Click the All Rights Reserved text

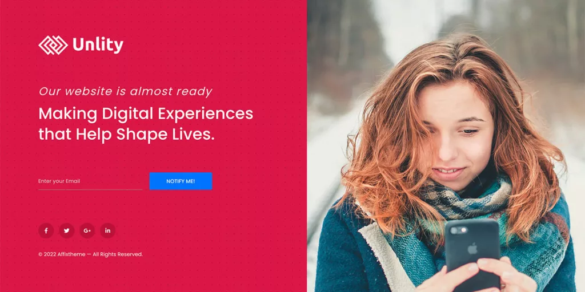click(118, 254)
